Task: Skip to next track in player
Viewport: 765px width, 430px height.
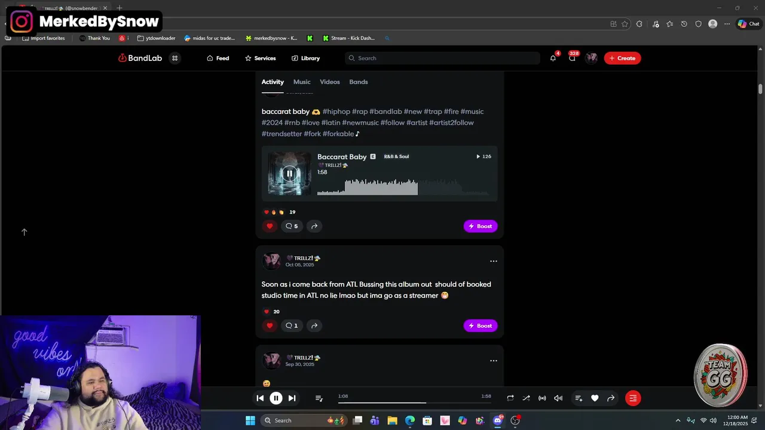Action: [292, 398]
